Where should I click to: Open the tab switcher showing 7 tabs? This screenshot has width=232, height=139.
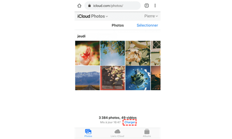[146, 6]
